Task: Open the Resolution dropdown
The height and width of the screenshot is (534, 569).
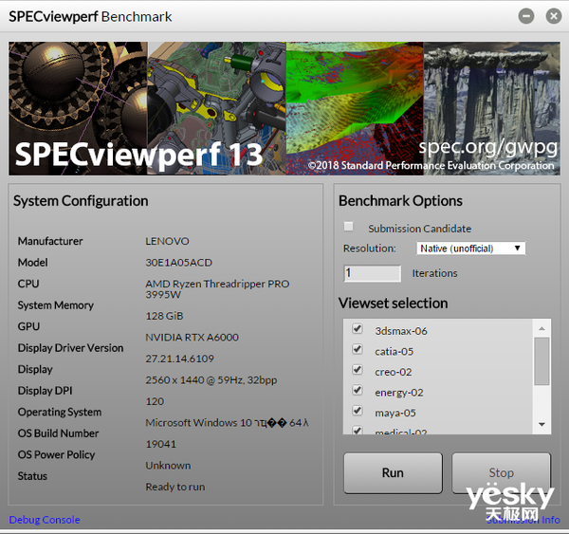Action: pyautogui.click(x=470, y=249)
